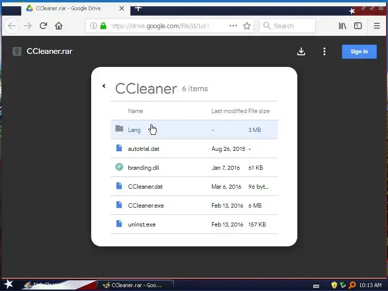Viewport: 388px width, 291px height.
Task: Click the CCleaner.exe file icon
Action: (x=119, y=205)
